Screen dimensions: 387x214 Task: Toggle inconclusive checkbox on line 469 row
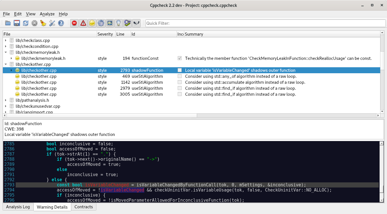coord(180,76)
